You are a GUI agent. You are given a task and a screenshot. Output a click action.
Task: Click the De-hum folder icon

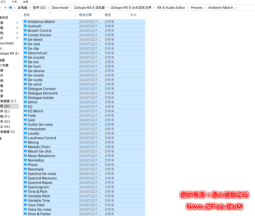click(25, 66)
